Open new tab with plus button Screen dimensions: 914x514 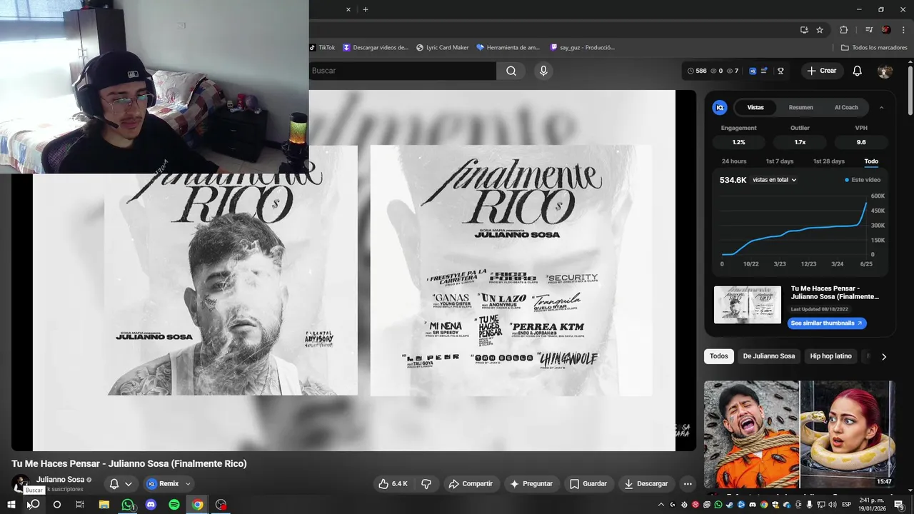pyautogui.click(x=366, y=9)
